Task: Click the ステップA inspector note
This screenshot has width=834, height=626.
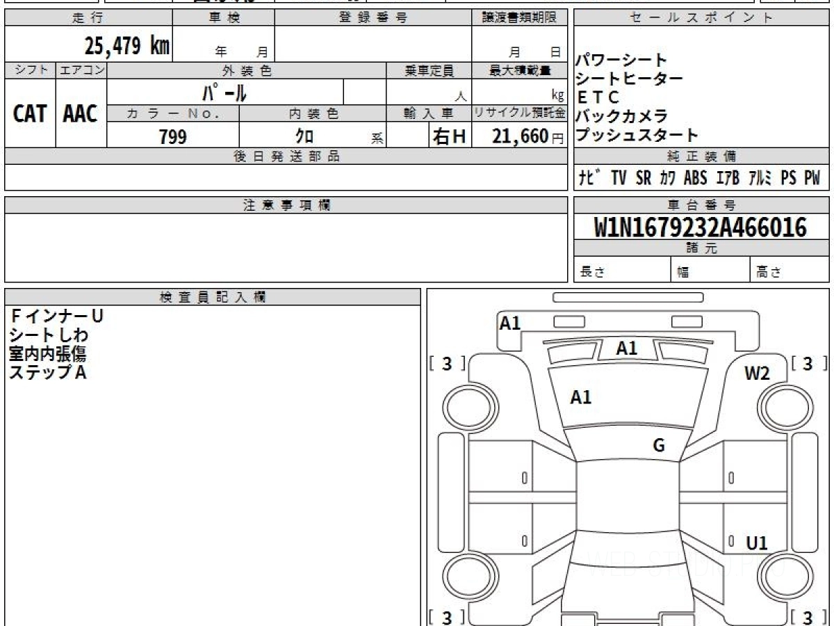Action: pyautogui.click(x=48, y=373)
